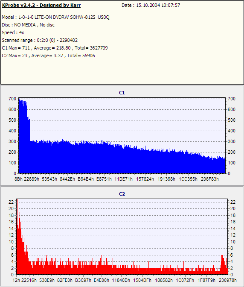Click the E8751h tick label on C1 axis

[x=104, y=179]
